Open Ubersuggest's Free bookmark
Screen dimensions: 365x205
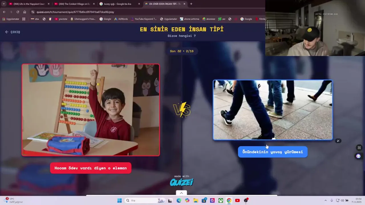point(82,19)
